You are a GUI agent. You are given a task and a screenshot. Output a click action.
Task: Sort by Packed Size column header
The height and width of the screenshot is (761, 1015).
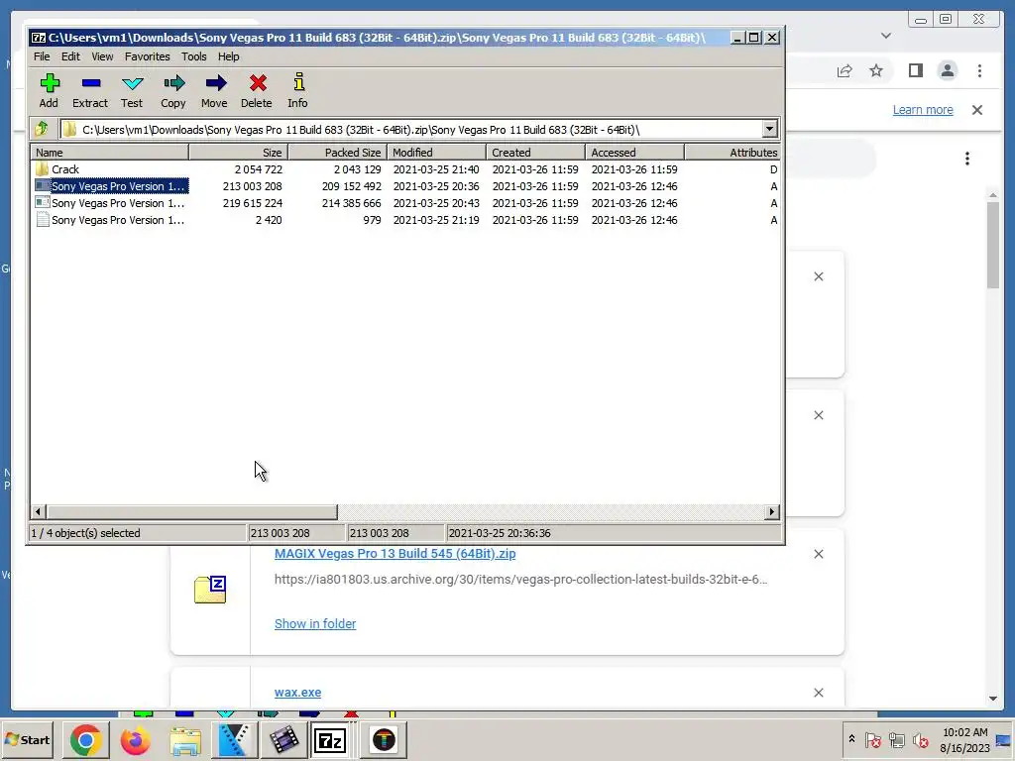[337, 152]
